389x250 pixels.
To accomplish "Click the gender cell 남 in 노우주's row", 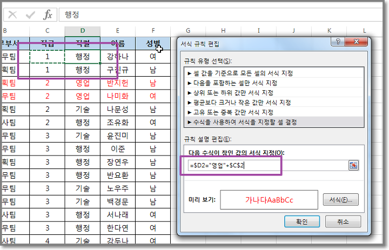I will point(153,188).
